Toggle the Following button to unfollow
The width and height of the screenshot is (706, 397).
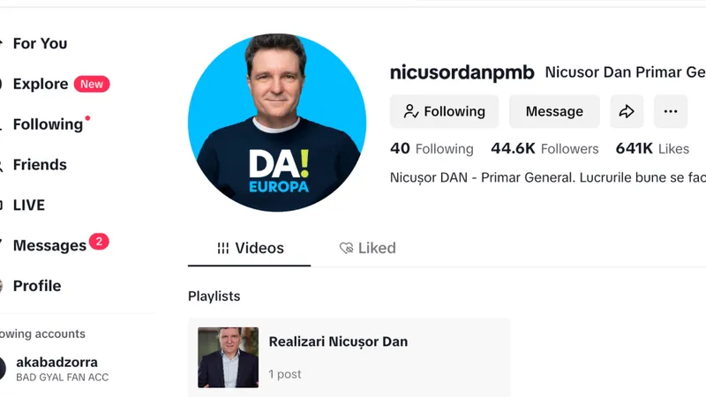point(445,111)
